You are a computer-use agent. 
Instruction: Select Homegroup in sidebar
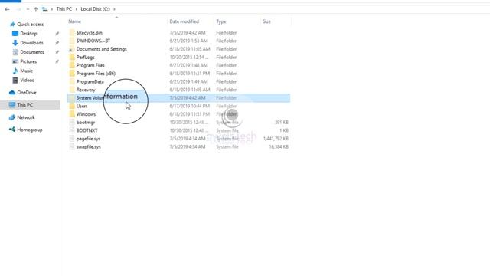click(30, 130)
